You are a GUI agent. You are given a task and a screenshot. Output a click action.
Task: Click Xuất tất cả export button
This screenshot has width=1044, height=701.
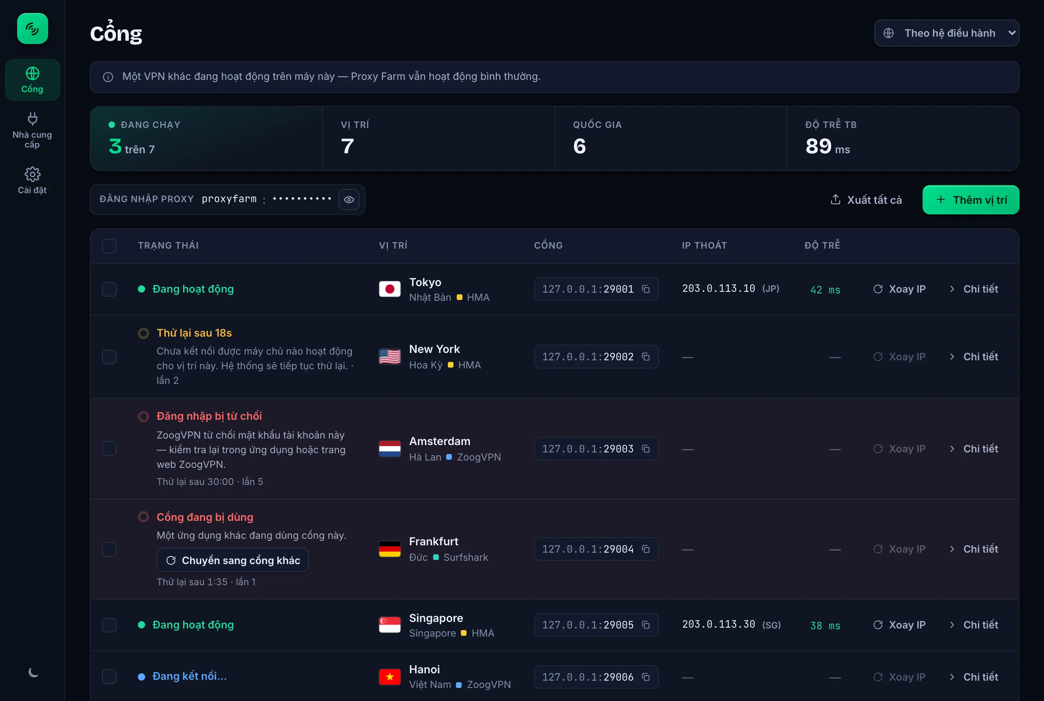tap(866, 200)
